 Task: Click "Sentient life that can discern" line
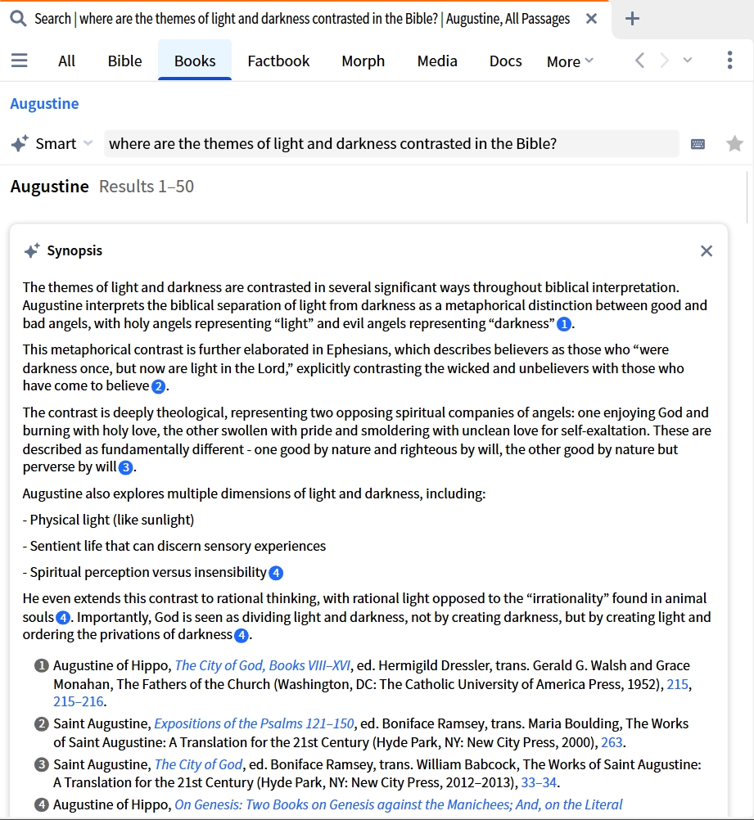(174, 546)
